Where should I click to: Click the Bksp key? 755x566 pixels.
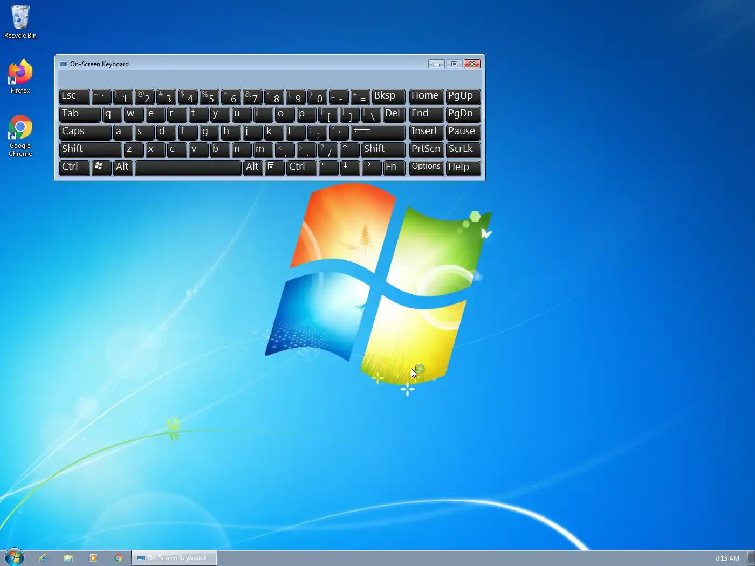pyautogui.click(x=389, y=96)
